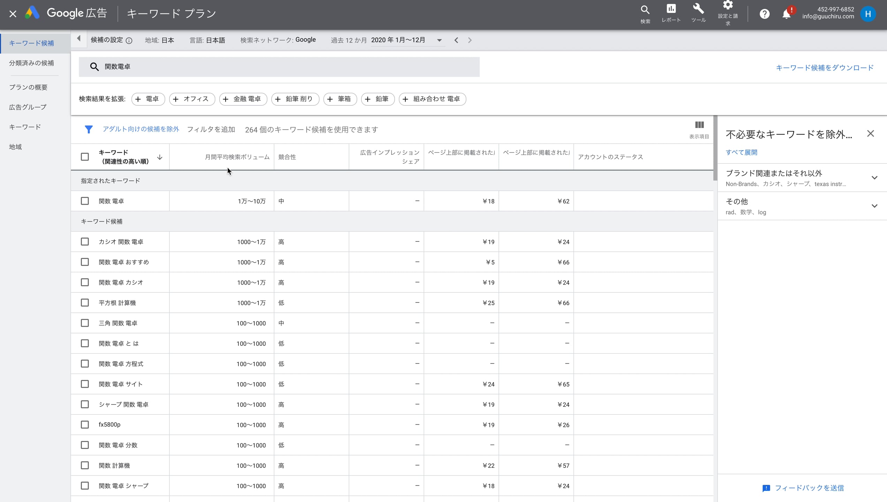
Task: Open プランの概要 in sidebar
Action: click(29, 87)
